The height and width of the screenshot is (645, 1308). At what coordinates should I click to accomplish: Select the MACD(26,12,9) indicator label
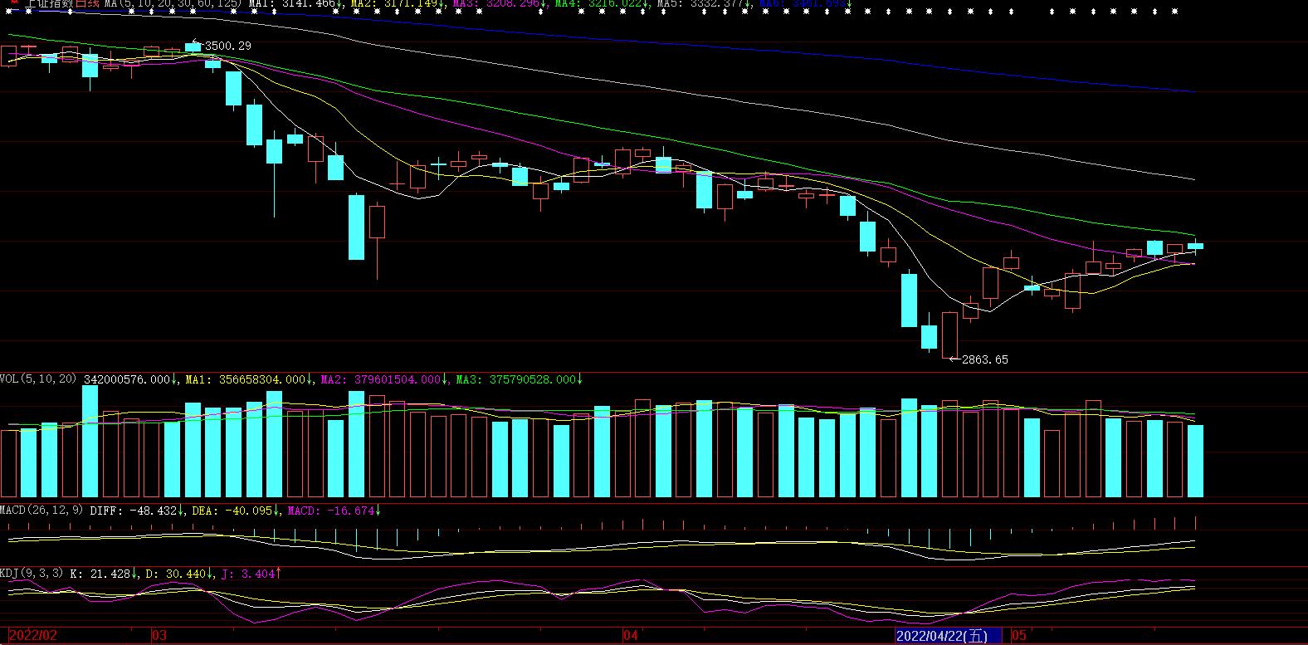[x=41, y=511]
